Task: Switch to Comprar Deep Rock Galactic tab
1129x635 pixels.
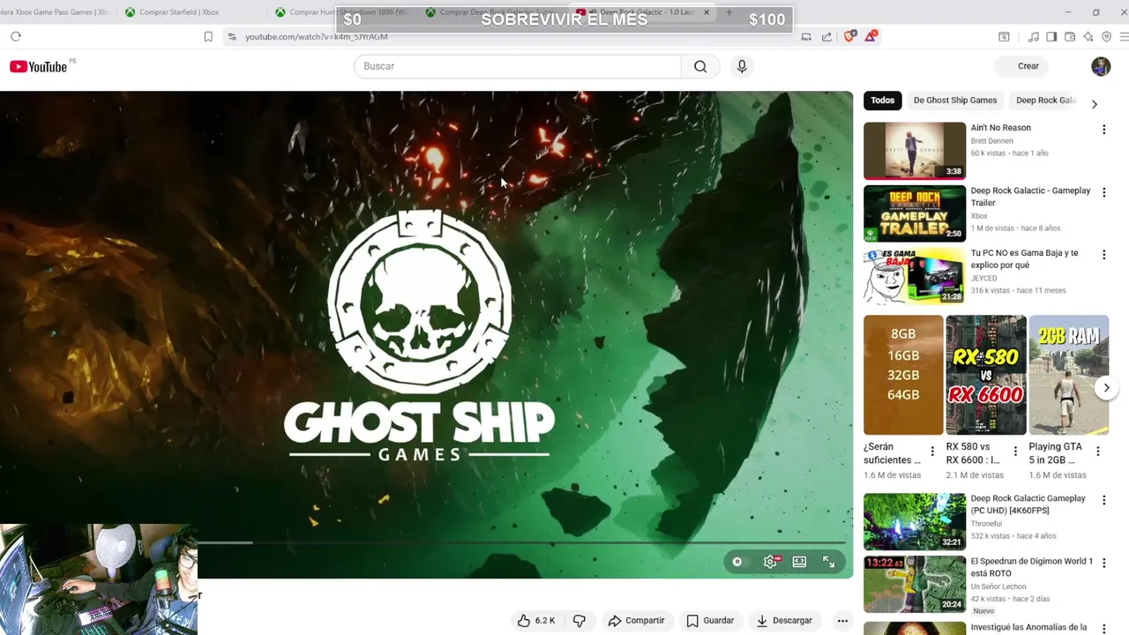Action: [x=494, y=12]
